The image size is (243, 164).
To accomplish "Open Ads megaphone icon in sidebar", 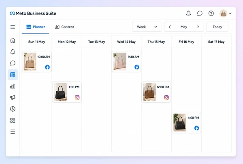I will click(13, 97).
